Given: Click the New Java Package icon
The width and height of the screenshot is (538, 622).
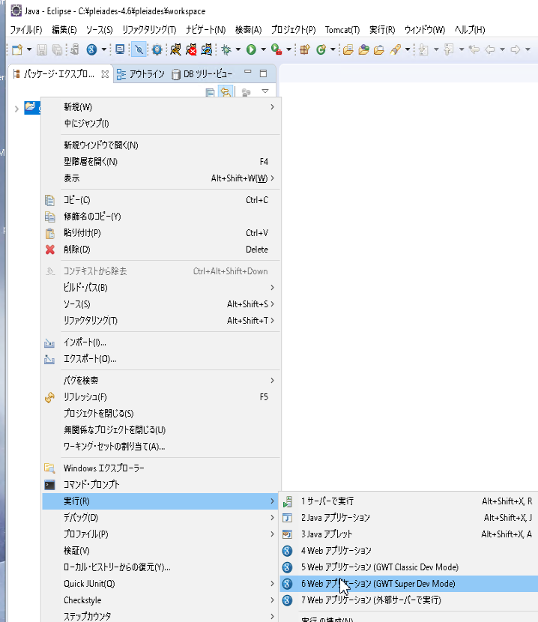Looking at the screenshot, I should tap(305, 49).
